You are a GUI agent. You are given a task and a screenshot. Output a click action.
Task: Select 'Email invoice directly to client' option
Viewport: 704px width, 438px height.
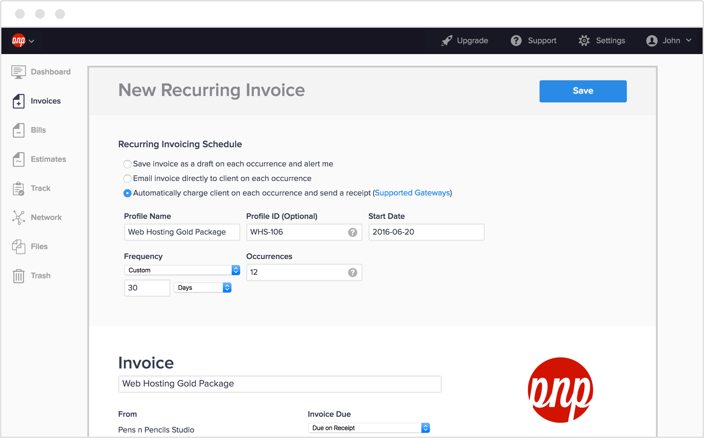pos(127,178)
